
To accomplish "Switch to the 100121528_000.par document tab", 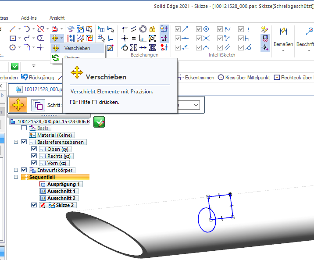I will coord(39,89).
